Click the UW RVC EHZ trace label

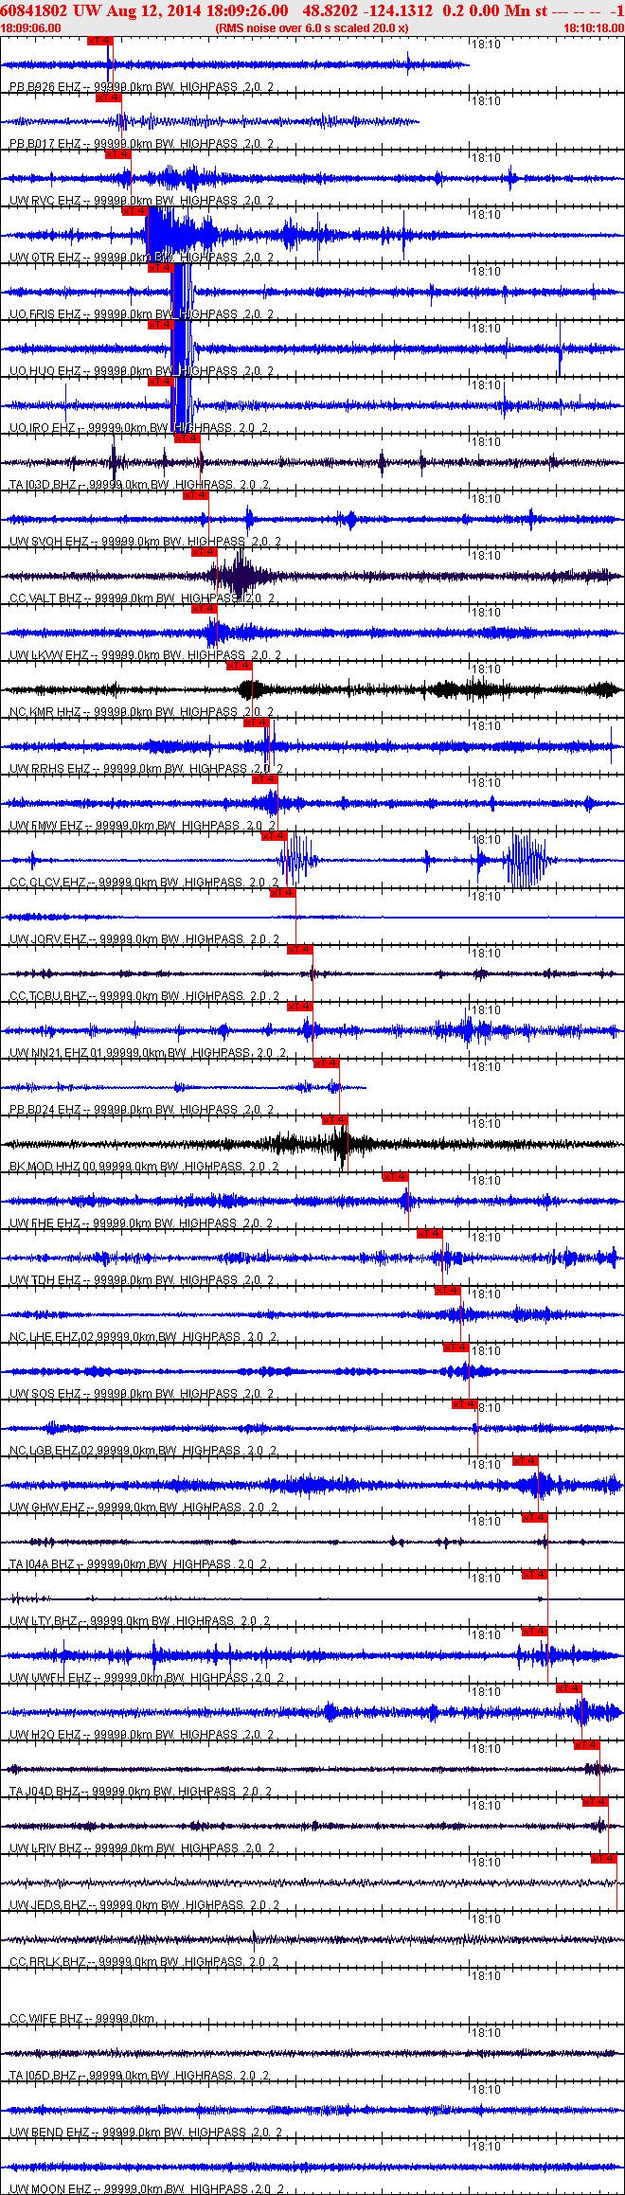click(x=142, y=201)
